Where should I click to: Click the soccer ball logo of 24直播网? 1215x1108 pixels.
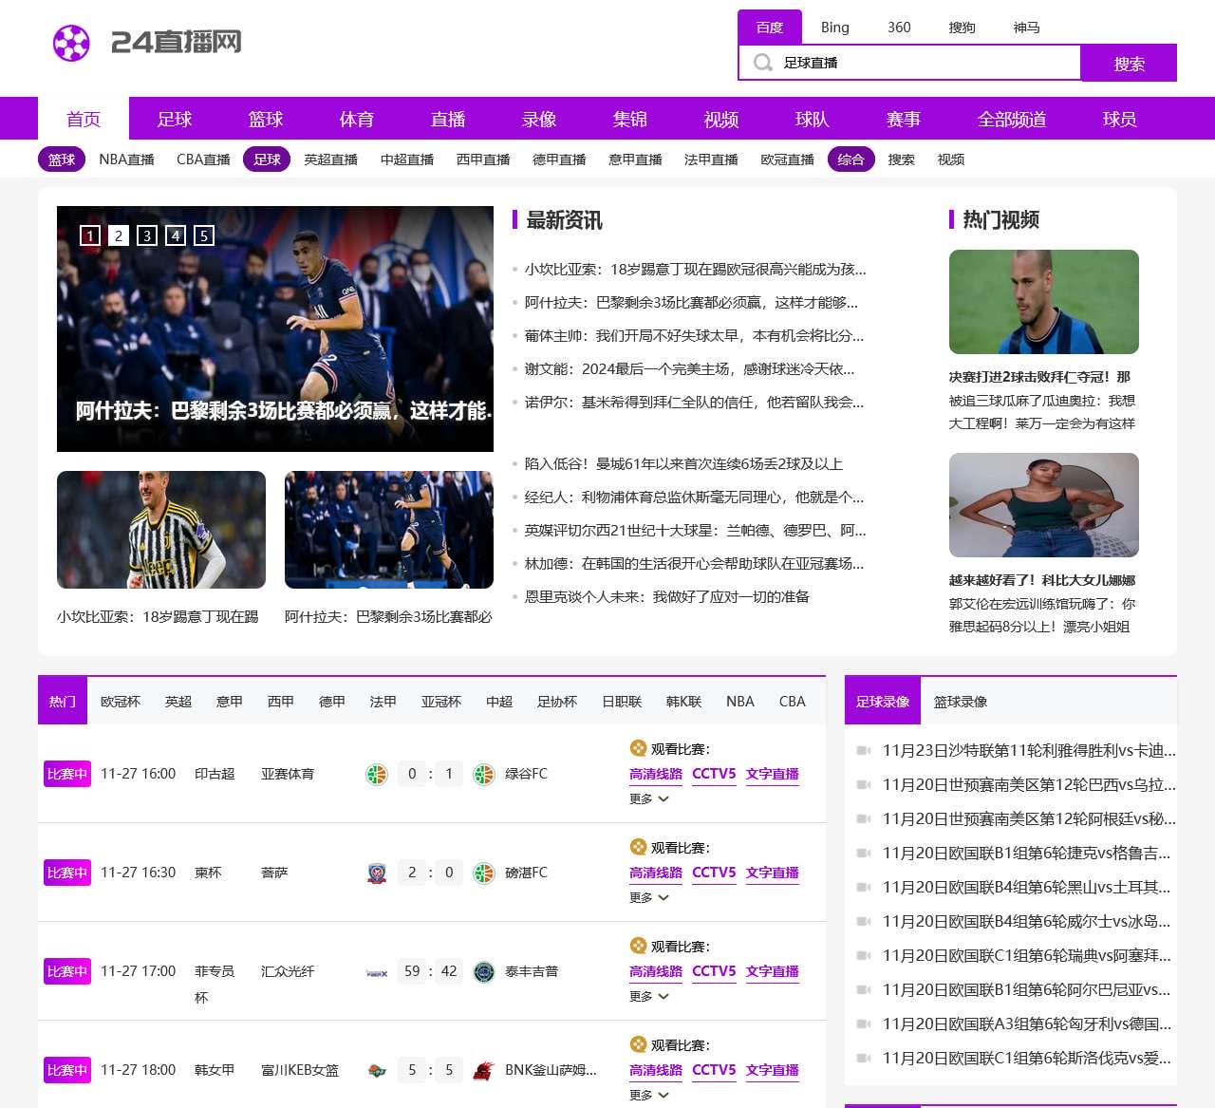click(70, 43)
